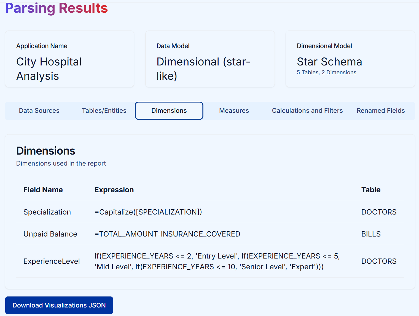Click DOCTORS in the ExperienceLevel row
Viewport: 419px width, 316px height.
[x=379, y=261]
